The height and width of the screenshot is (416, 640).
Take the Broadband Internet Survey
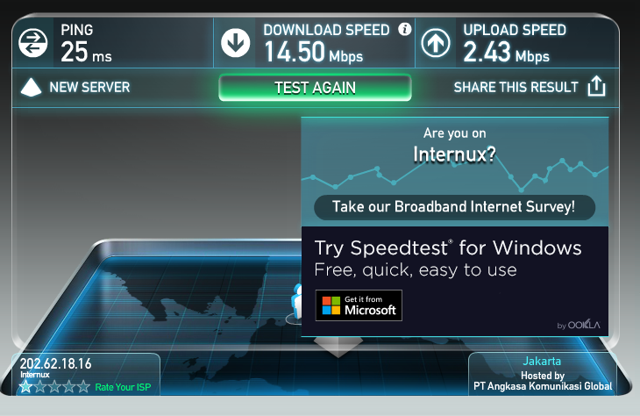[x=454, y=207]
